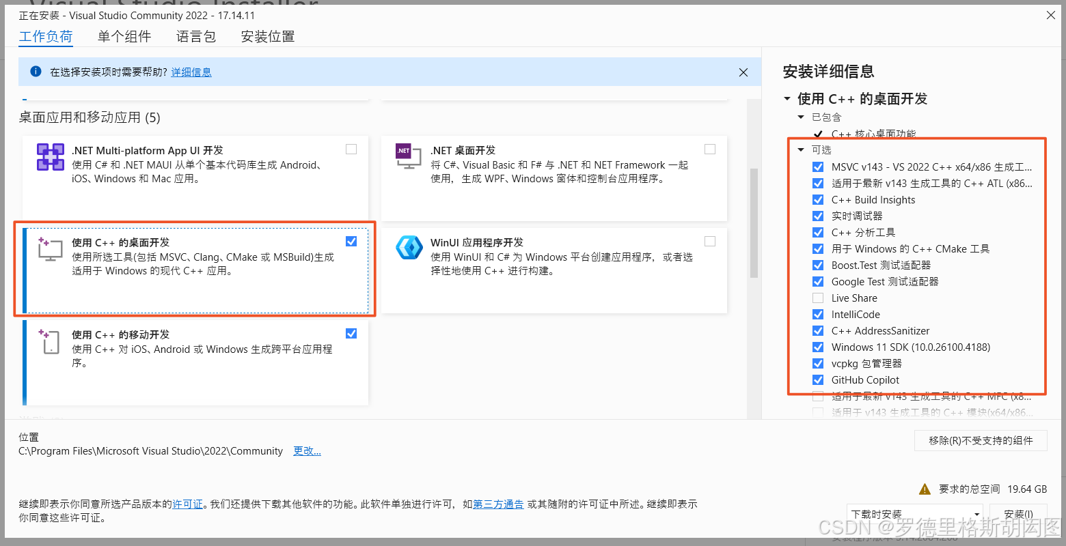Enable the Live Share checkbox
Image resolution: width=1066 pixels, height=546 pixels.
818,298
